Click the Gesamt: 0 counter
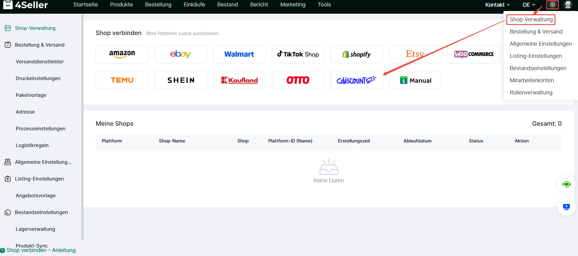The image size is (578, 256). point(547,124)
